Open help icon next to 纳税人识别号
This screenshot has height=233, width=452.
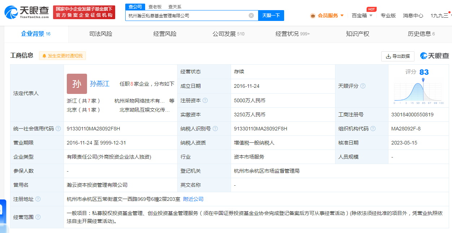click(215, 129)
